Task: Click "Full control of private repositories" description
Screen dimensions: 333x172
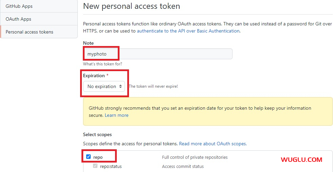Action: tap(195, 157)
